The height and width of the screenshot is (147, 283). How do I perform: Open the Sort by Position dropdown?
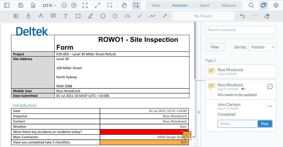pos(262,47)
